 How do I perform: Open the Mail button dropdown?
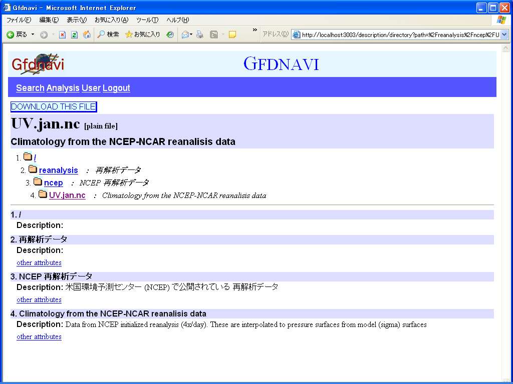191,34
